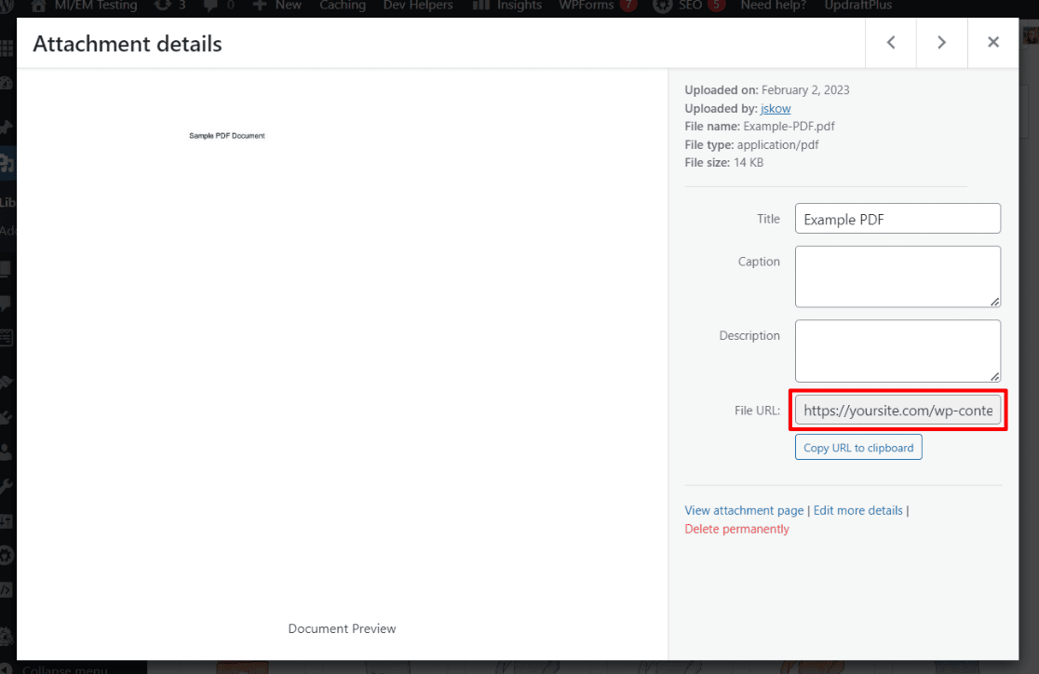Click Delete permanently

tap(736, 528)
